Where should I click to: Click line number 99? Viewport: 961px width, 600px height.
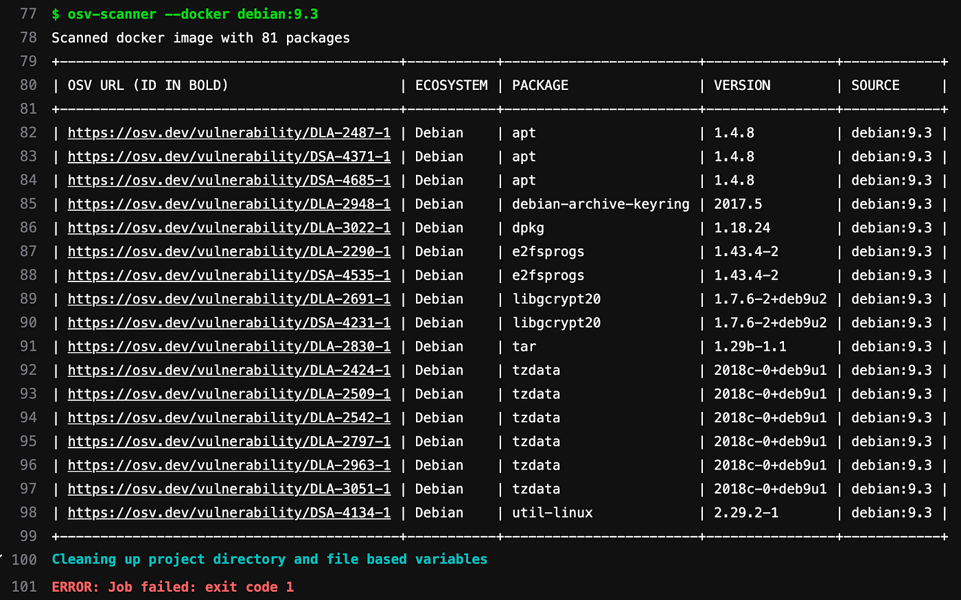click(28, 535)
